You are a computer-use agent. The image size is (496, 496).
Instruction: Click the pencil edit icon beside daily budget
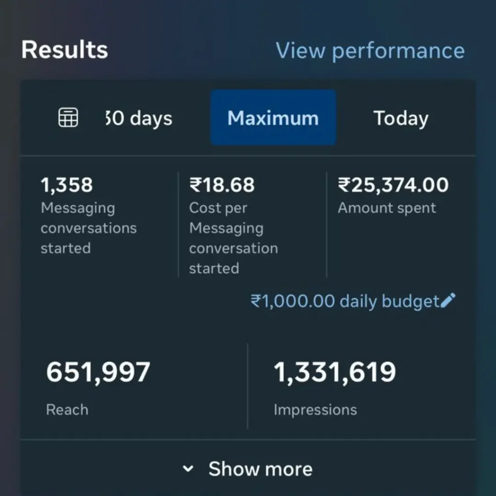[448, 300]
